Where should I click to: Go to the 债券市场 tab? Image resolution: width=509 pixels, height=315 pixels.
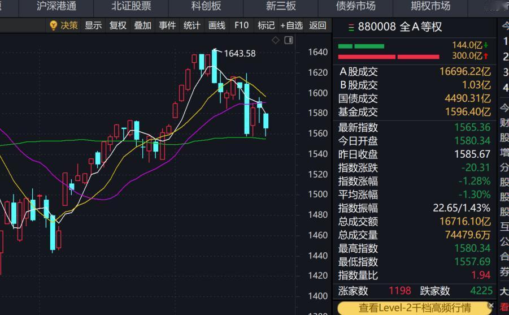(355, 6)
